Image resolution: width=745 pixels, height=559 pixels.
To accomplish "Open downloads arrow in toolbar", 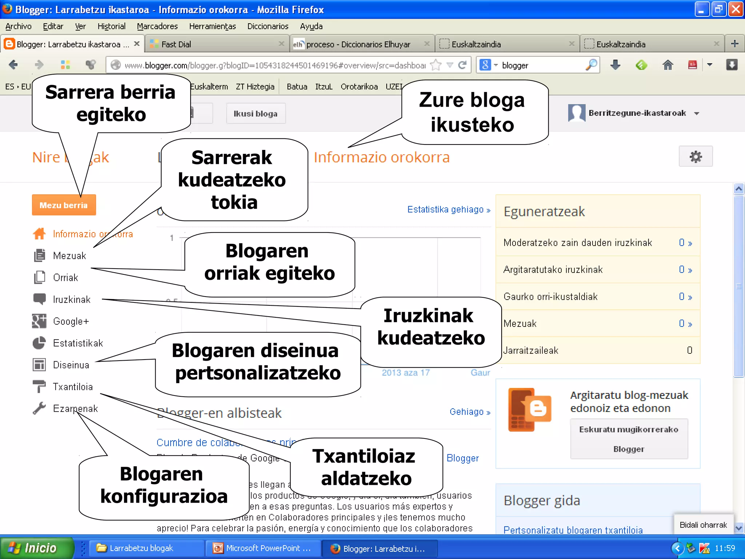I will (615, 65).
